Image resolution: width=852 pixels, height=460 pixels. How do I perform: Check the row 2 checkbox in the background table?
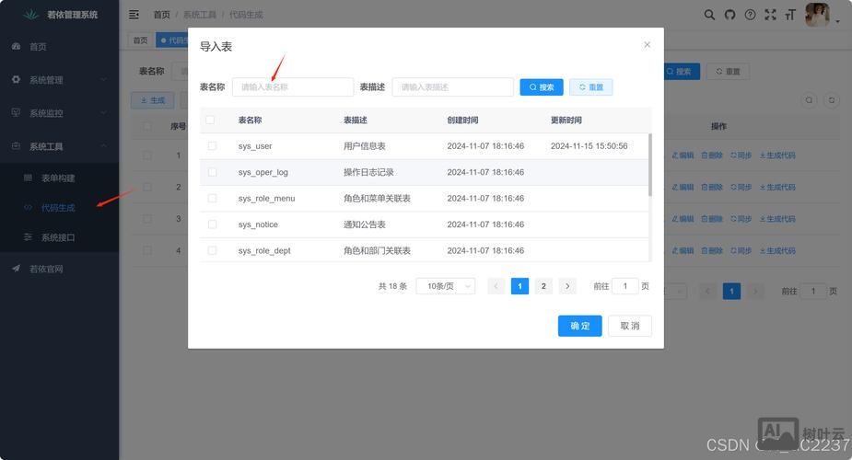pos(147,187)
